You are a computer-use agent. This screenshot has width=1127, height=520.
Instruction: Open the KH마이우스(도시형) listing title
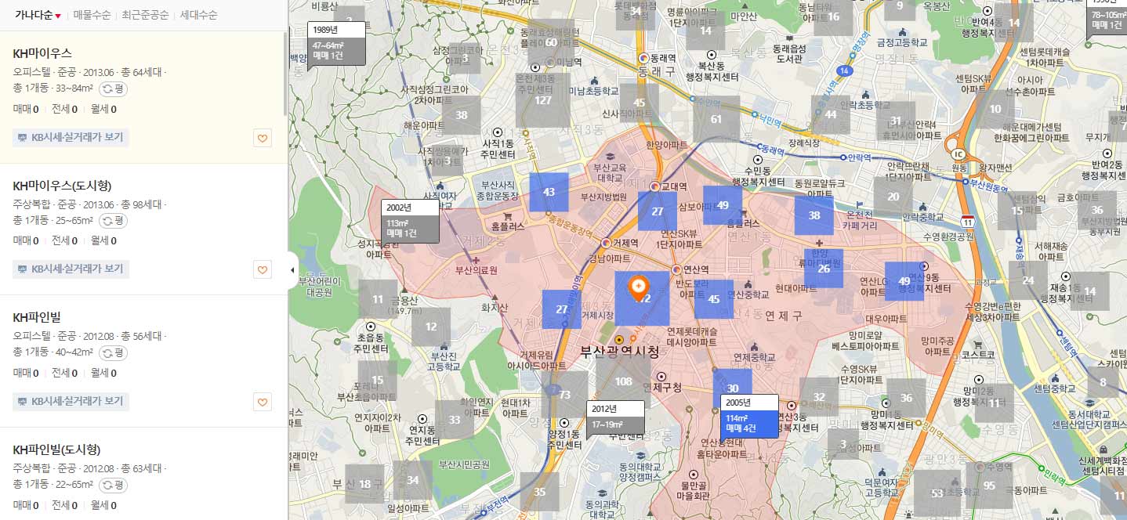[63, 186]
